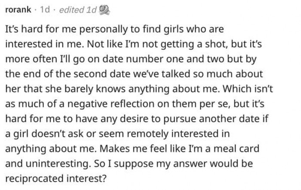Click the 1d comment timestamp
The image size is (301, 190).
(45, 9)
